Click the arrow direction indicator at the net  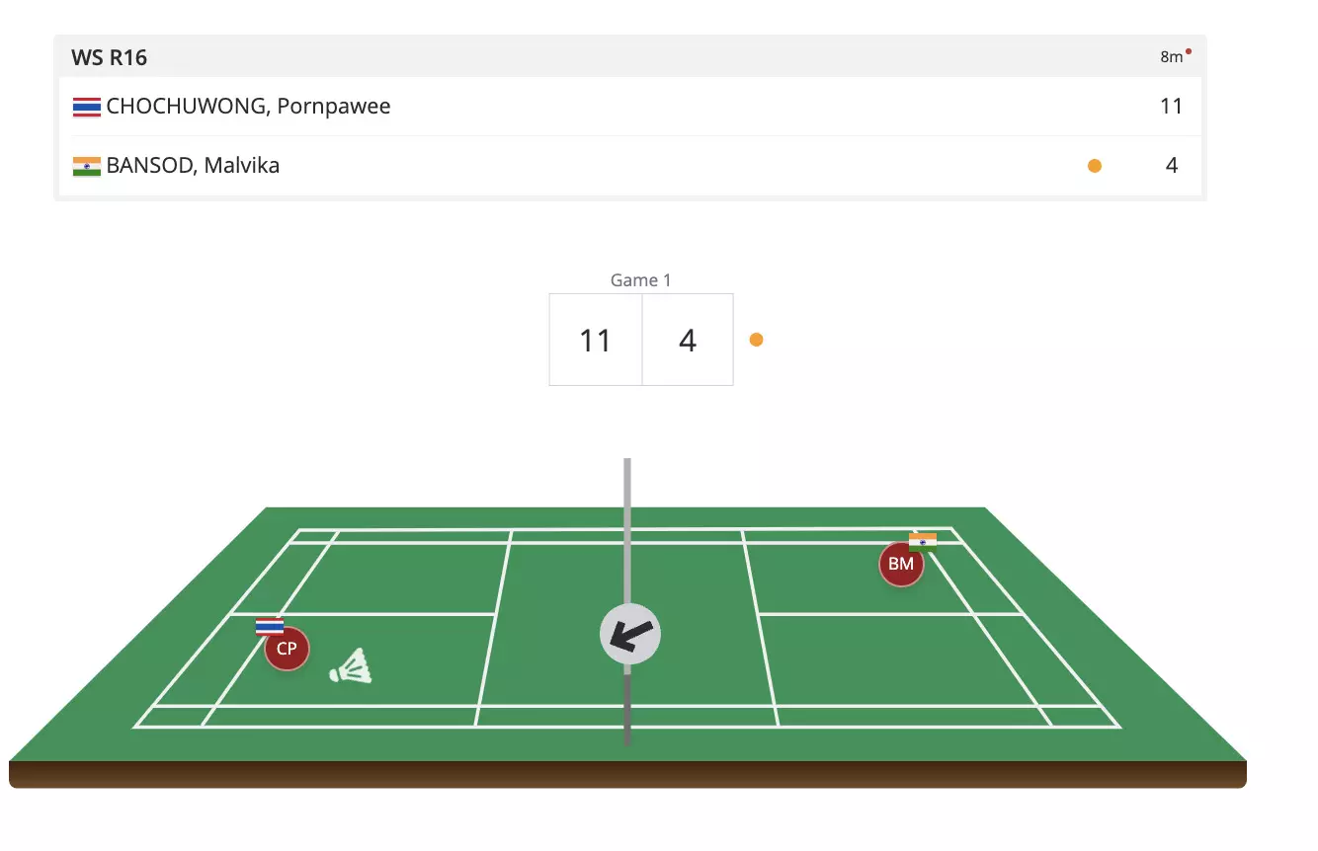click(630, 634)
